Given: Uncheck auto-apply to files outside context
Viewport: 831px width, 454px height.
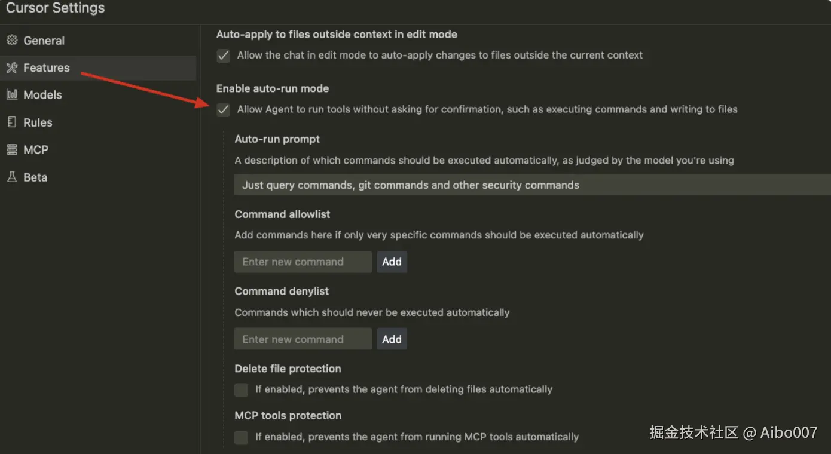Looking at the screenshot, I should [224, 56].
